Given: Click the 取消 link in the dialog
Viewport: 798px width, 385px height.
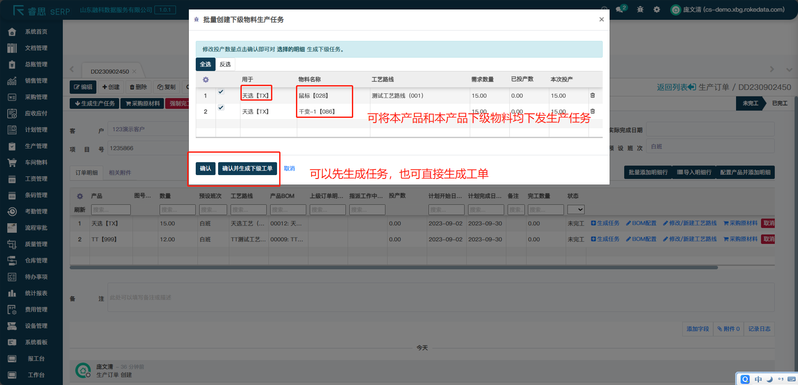Looking at the screenshot, I should tap(289, 168).
